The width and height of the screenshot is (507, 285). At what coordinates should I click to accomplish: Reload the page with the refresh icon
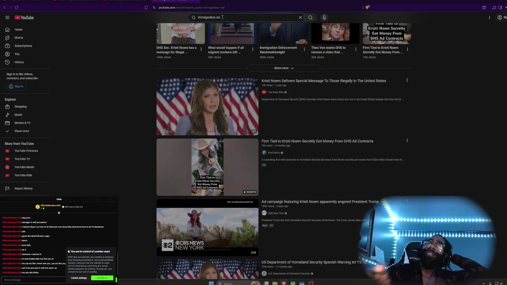17,8
